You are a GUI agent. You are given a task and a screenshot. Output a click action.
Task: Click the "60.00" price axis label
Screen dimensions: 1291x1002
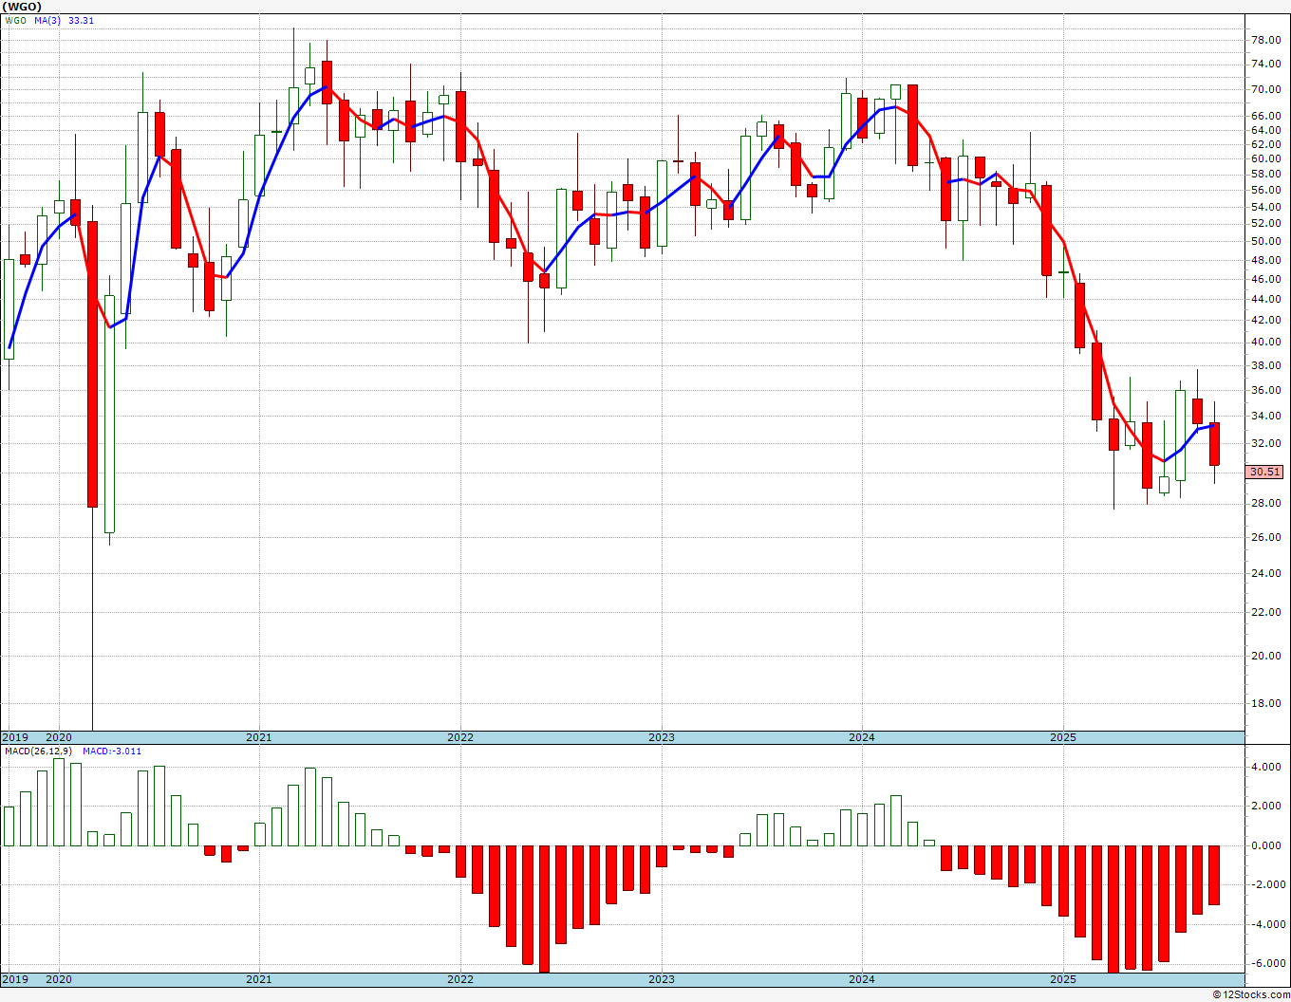[1265, 159]
